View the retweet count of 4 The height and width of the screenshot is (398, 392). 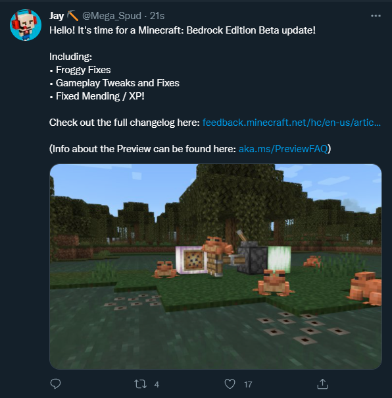pyautogui.click(x=157, y=385)
